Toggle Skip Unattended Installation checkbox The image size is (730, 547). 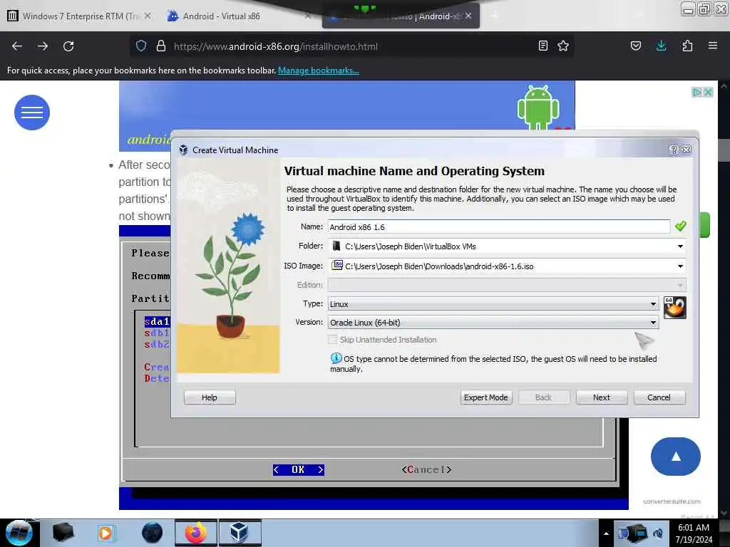click(x=332, y=340)
